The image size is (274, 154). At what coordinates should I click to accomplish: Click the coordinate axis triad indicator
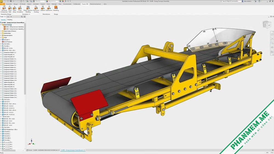(32, 143)
